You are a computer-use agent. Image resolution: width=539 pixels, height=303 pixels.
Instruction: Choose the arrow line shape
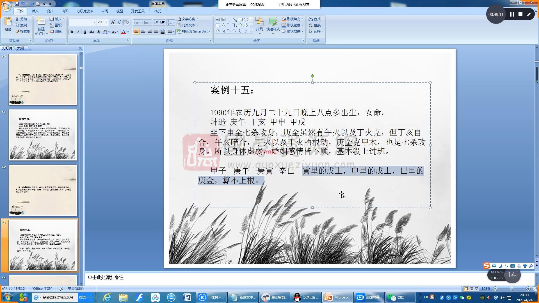click(234, 19)
